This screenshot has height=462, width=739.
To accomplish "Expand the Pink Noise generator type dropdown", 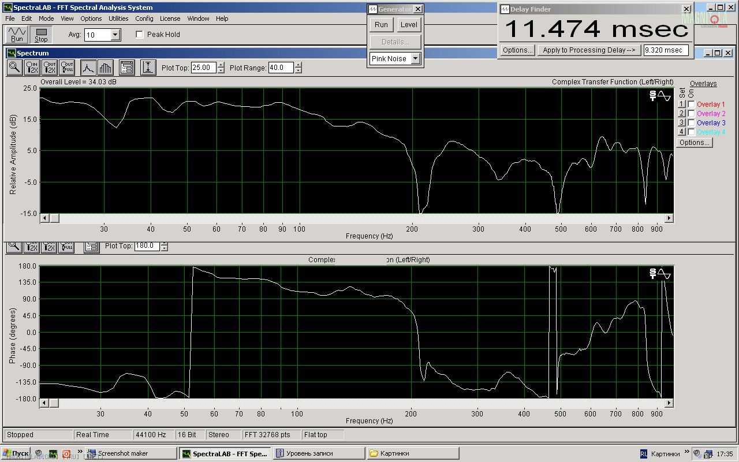I will pyautogui.click(x=415, y=59).
